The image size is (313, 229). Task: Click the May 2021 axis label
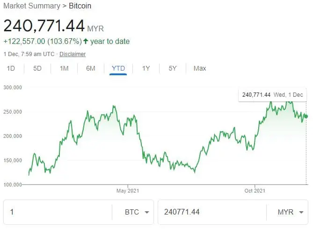(128, 190)
